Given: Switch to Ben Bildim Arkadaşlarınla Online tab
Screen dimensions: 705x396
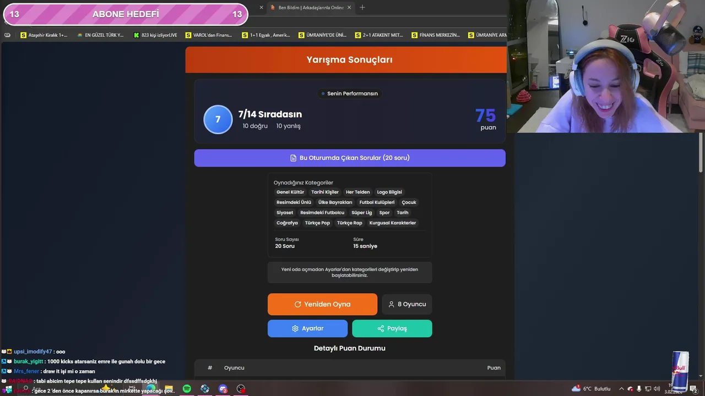Looking at the screenshot, I should 311,8.
